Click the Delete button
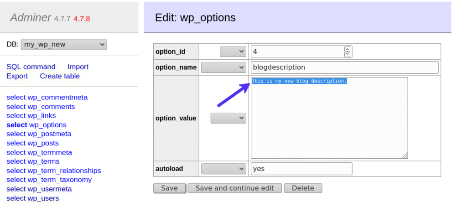 tap(303, 188)
